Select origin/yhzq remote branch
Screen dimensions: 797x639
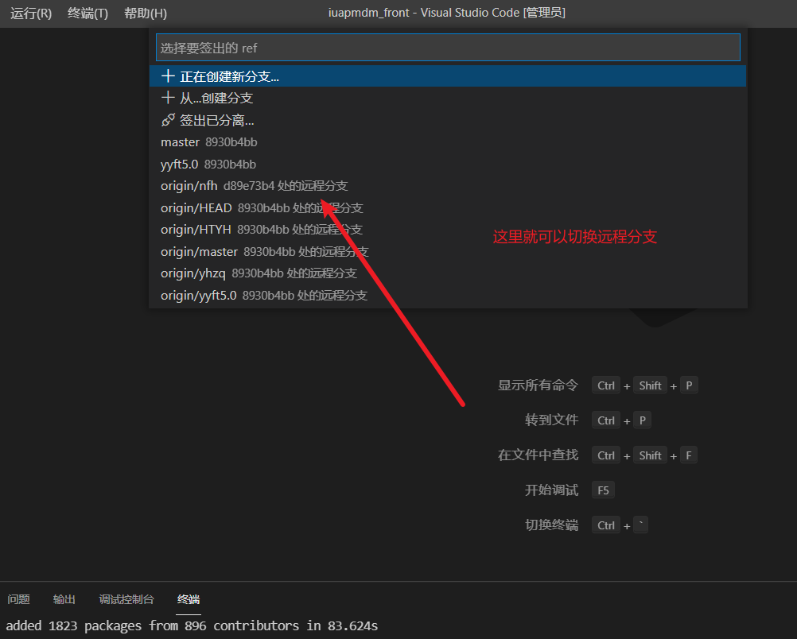(x=448, y=273)
